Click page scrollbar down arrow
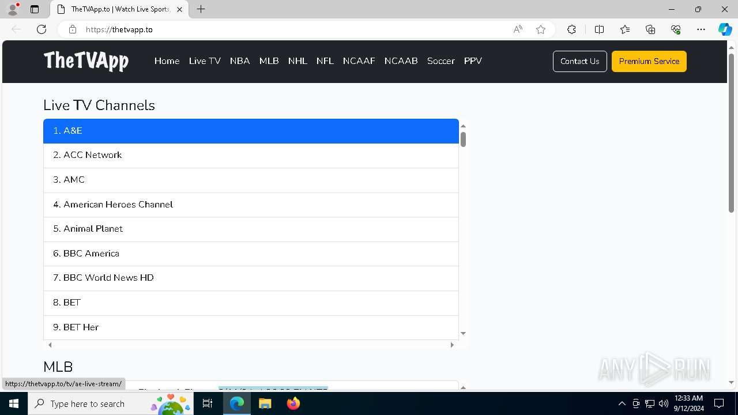This screenshot has width=738, height=415. click(x=732, y=383)
